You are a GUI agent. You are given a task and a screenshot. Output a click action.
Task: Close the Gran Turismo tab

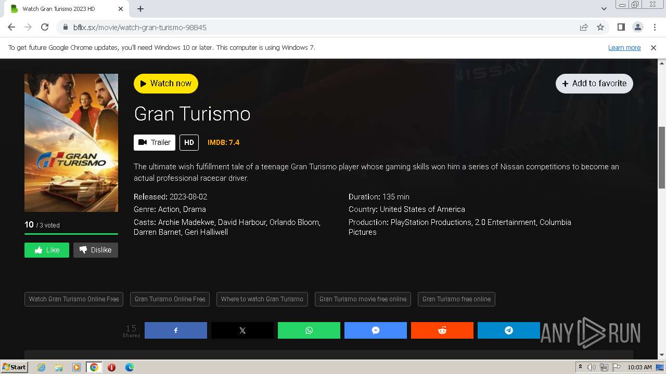121,9
